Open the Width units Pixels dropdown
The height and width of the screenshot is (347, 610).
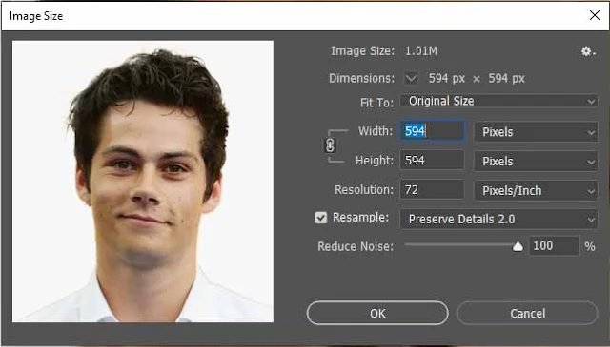[536, 132]
